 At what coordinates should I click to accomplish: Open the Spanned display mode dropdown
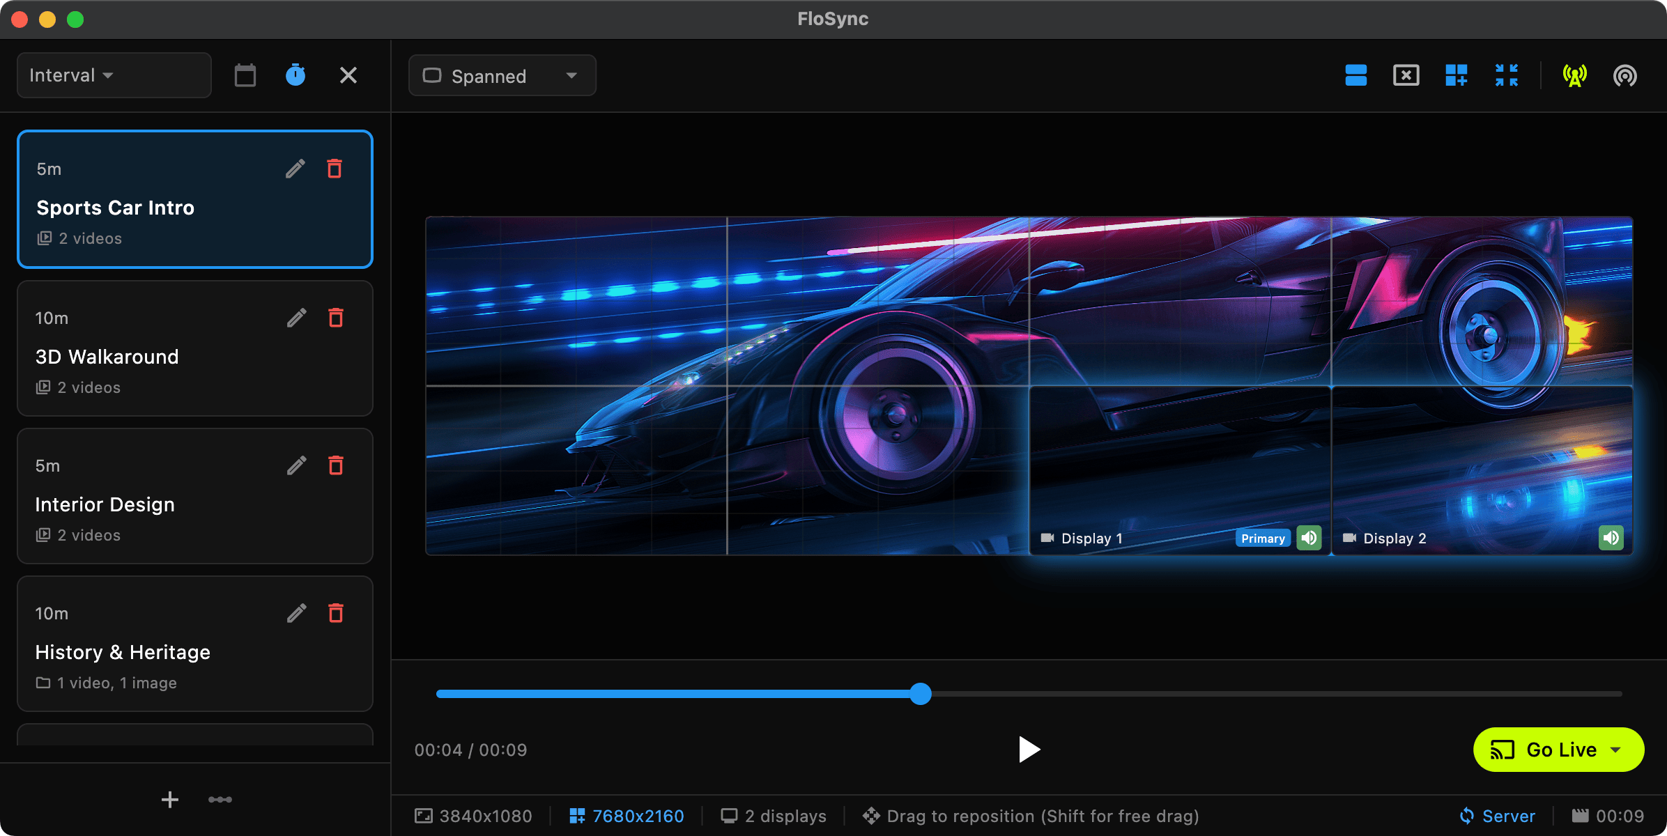coord(501,75)
